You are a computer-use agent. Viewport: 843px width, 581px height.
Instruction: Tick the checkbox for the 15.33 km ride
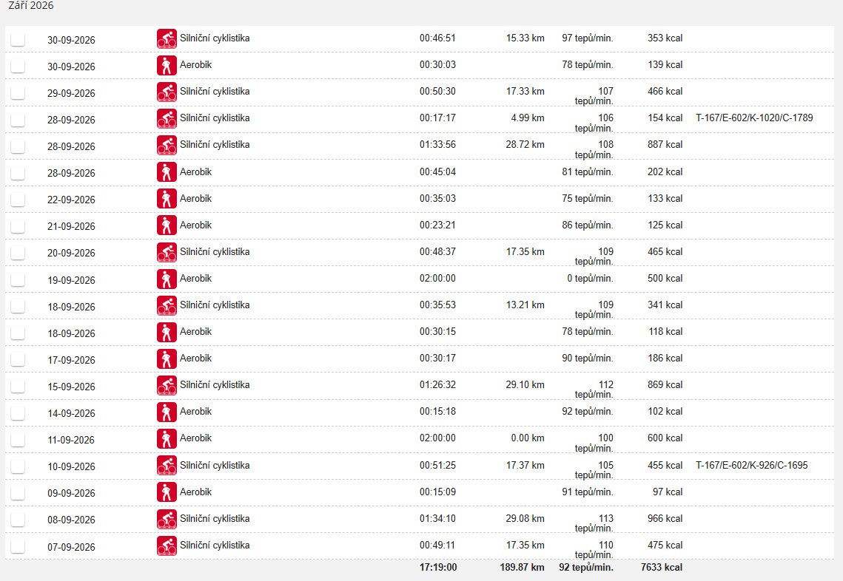point(18,39)
